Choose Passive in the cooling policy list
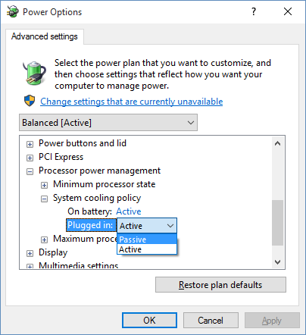This screenshot has width=306, height=335. (x=147, y=240)
